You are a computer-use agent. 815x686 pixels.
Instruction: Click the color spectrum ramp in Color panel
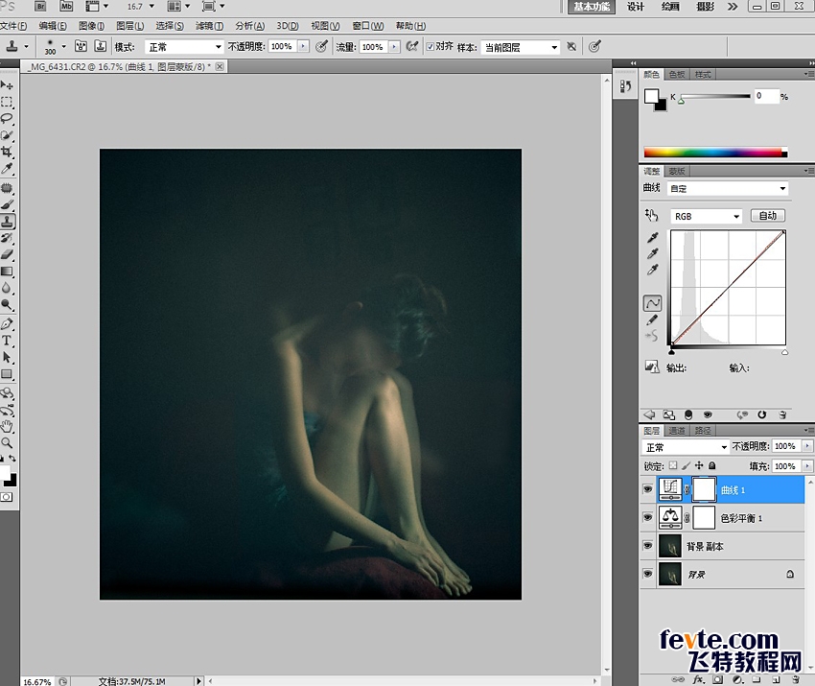(715, 152)
